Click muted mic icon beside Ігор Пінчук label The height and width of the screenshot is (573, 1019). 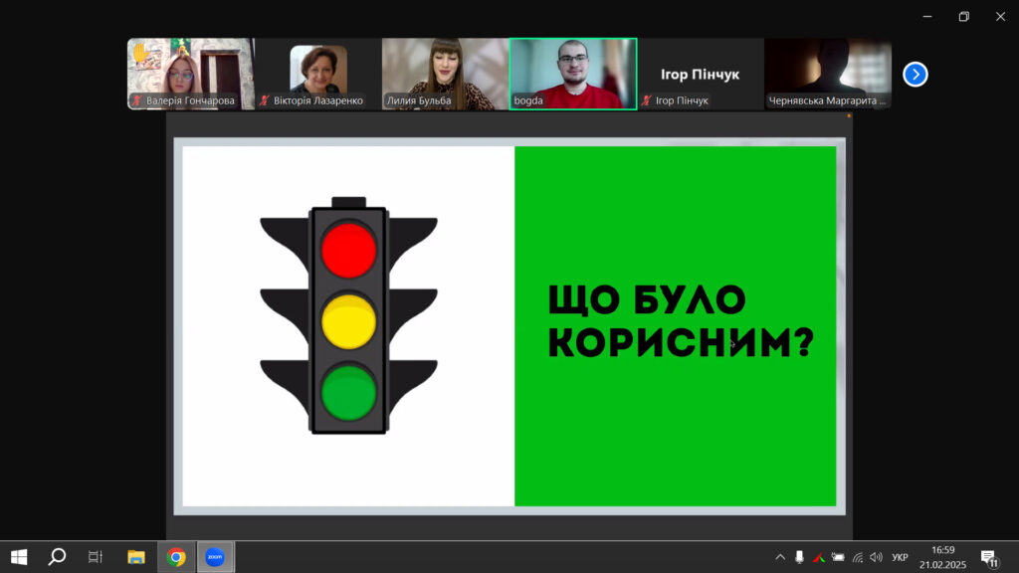647,100
